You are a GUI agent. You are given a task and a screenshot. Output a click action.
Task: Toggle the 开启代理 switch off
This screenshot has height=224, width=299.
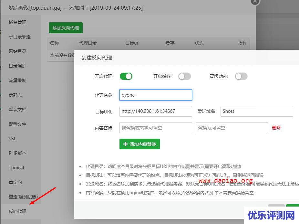(126, 77)
